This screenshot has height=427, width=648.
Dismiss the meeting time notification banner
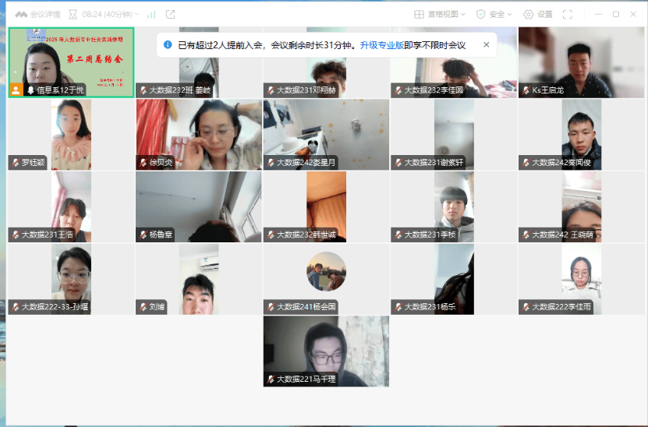(487, 45)
